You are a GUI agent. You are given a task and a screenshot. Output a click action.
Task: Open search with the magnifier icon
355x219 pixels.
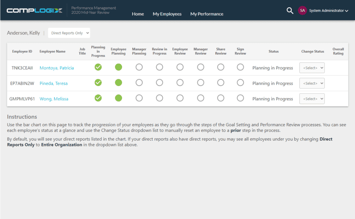[x=290, y=11]
